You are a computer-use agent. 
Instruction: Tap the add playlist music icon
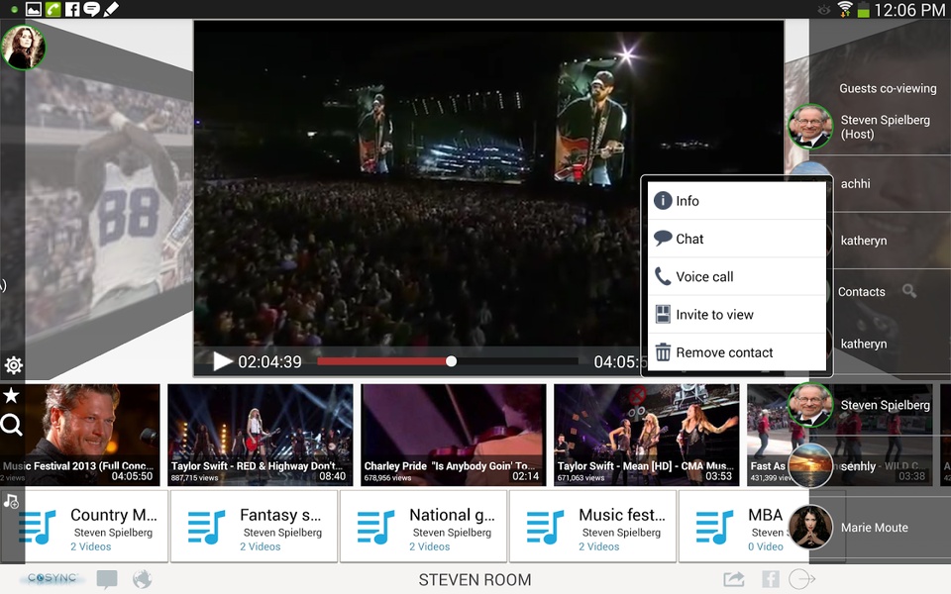coord(12,501)
